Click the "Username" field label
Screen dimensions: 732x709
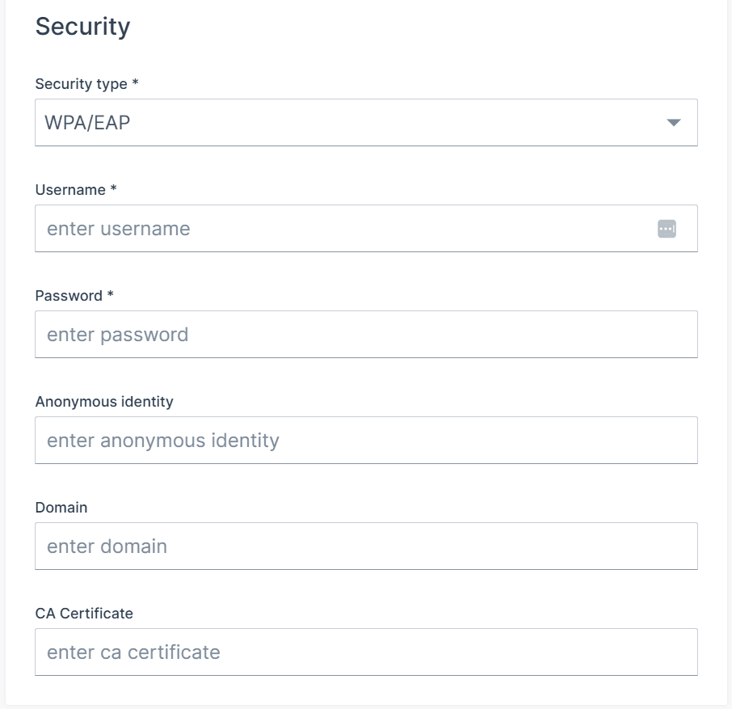click(x=70, y=190)
